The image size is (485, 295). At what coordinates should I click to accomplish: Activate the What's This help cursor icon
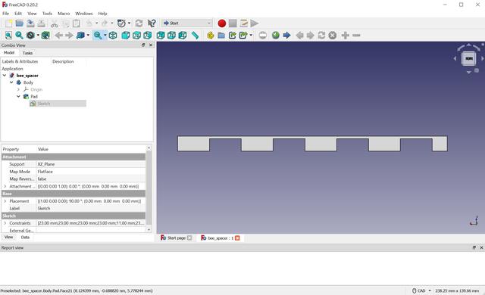pos(152,23)
